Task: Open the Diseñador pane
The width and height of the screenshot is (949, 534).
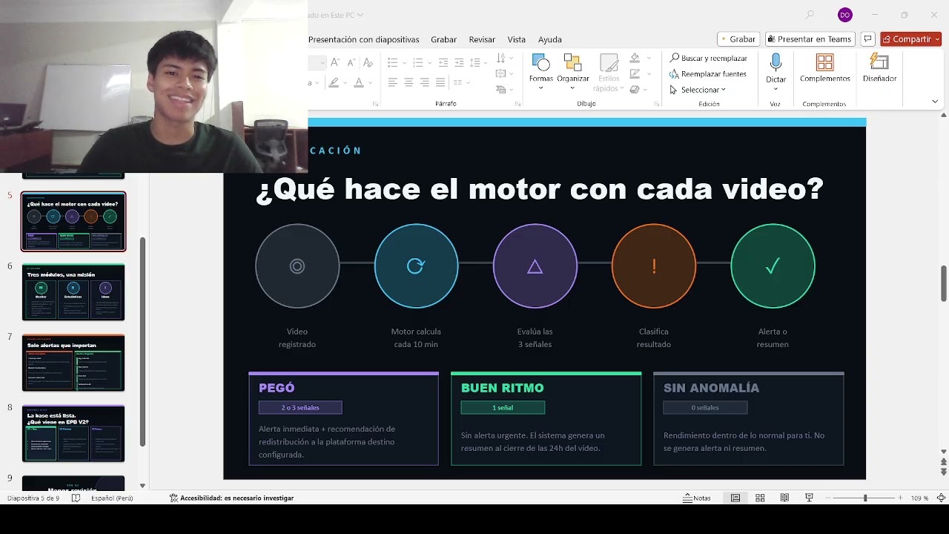Action: 879,68
